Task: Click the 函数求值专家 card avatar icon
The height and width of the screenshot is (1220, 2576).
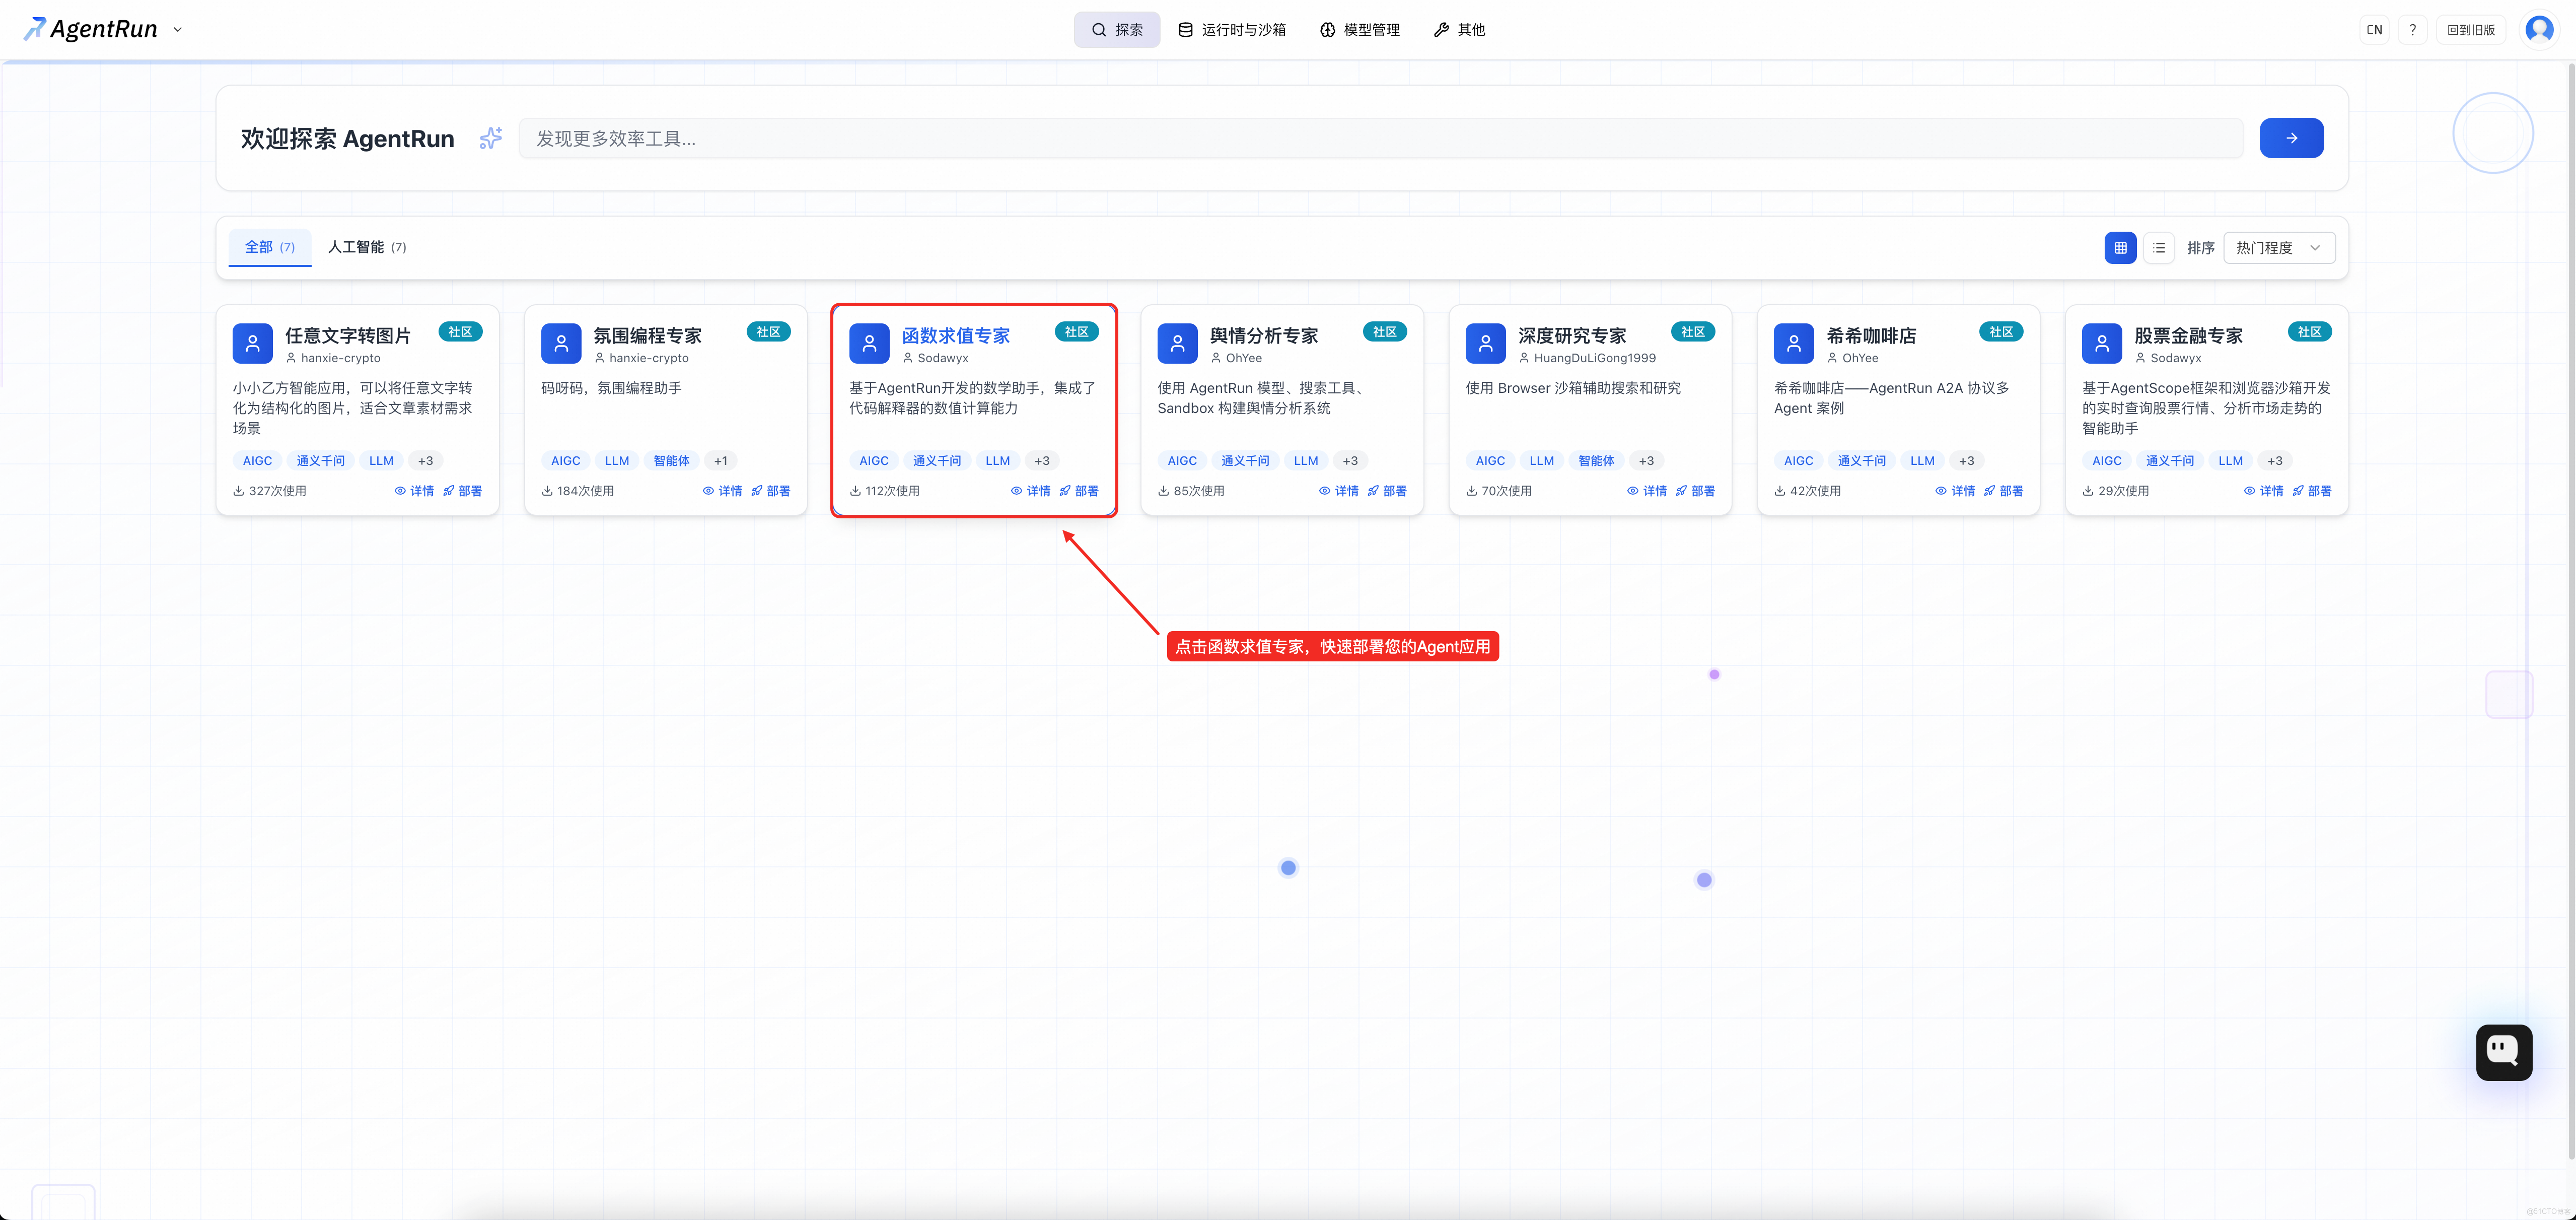Action: (869, 343)
